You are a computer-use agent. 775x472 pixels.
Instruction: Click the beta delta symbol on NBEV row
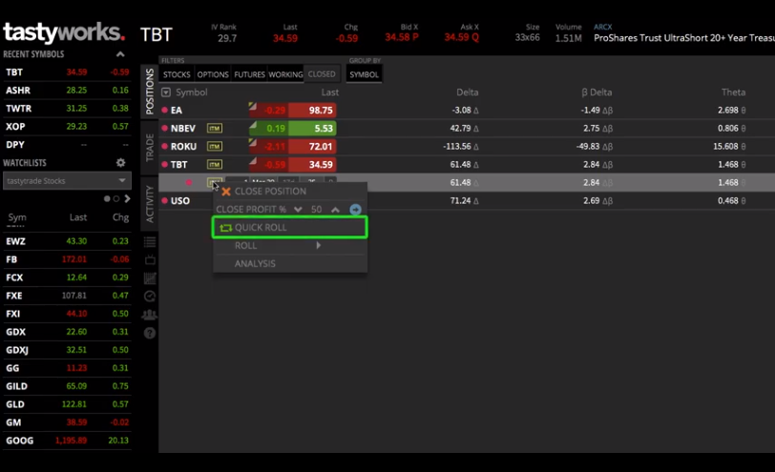tap(607, 129)
